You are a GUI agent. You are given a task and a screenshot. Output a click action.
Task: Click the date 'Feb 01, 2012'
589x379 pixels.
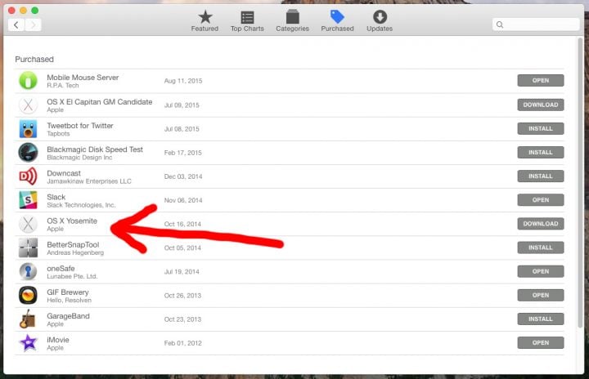pyautogui.click(x=183, y=343)
